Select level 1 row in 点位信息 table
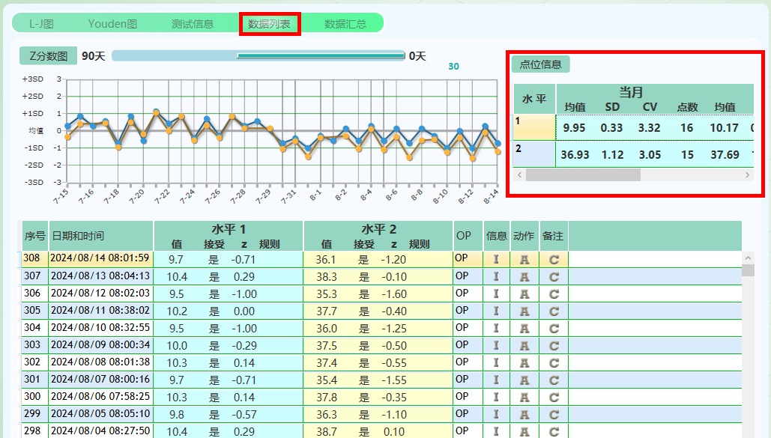The image size is (771, 438). pos(534,127)
